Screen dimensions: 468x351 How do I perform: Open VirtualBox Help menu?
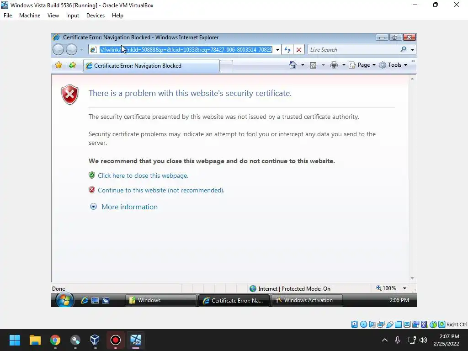(117, 16)
